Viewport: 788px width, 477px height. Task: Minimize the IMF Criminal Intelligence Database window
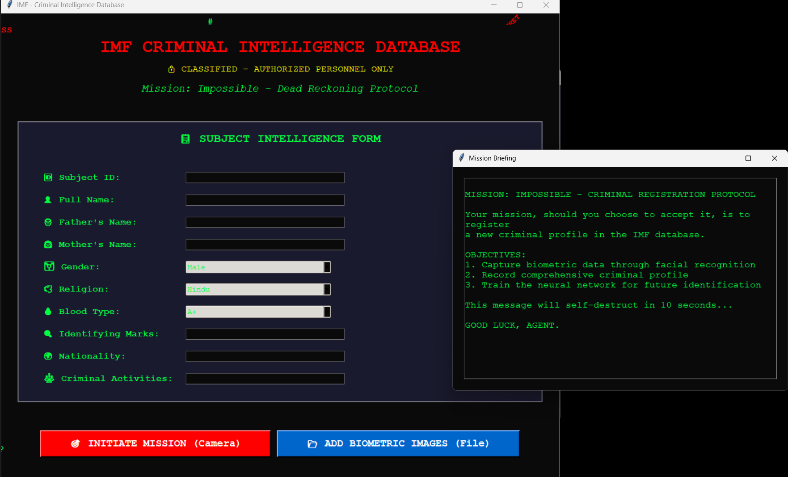[494, 5]
